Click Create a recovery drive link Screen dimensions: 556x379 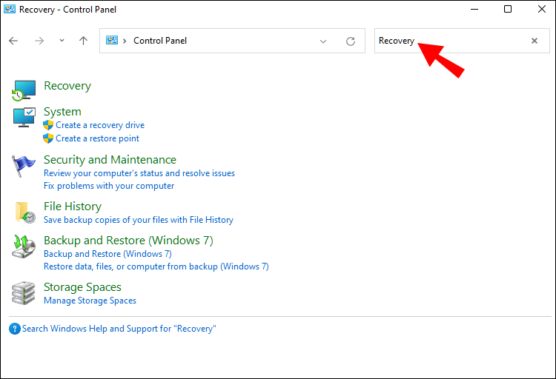(100, 125)
